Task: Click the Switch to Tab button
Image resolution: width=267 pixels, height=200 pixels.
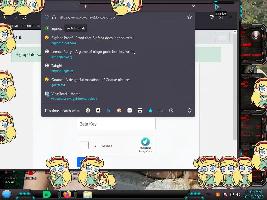Action: pos(76,28)
